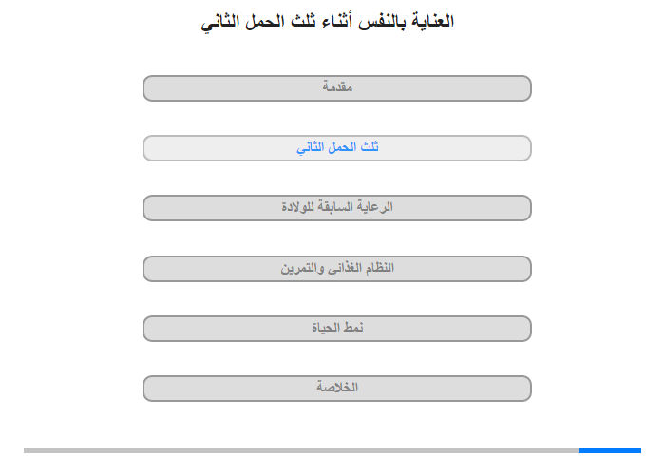This screenshot has width=665, height=456.
Task: Navigate to the prenatal care topic button
Action: (x=336, y=208)
